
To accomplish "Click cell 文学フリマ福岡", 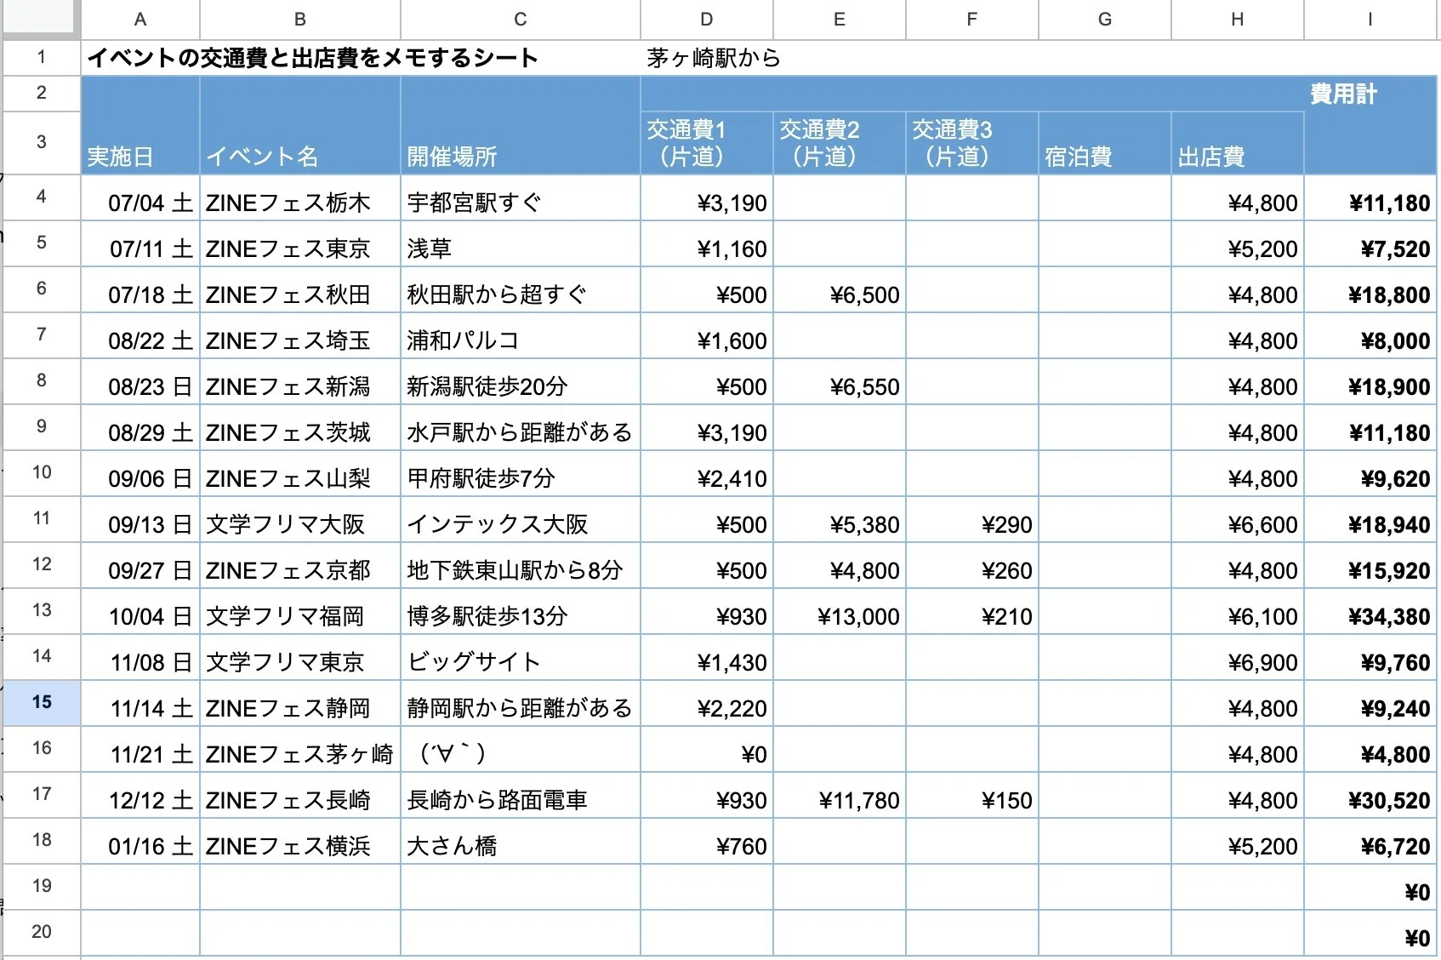I will (x=300, y=612).
